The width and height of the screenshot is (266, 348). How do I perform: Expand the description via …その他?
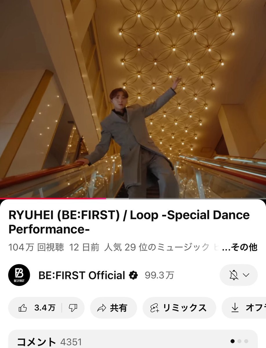[239, 247]
